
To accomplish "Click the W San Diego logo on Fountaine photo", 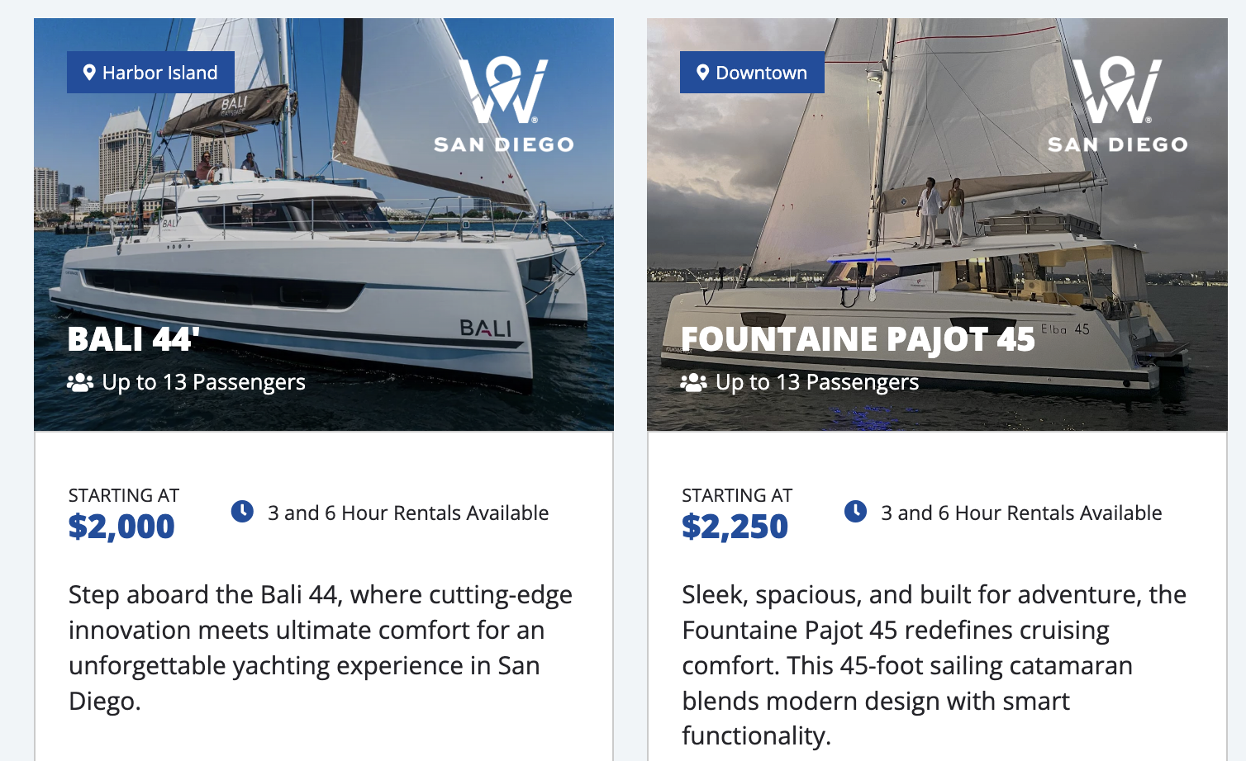I will coord(1117,105).
